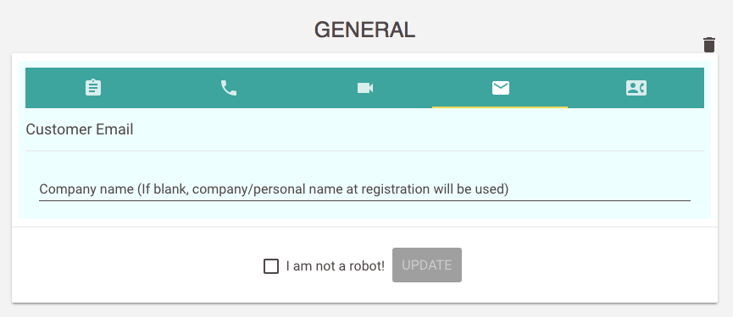Check the I am not a robot box
This screenshot has height=317, width=733.
271,266
